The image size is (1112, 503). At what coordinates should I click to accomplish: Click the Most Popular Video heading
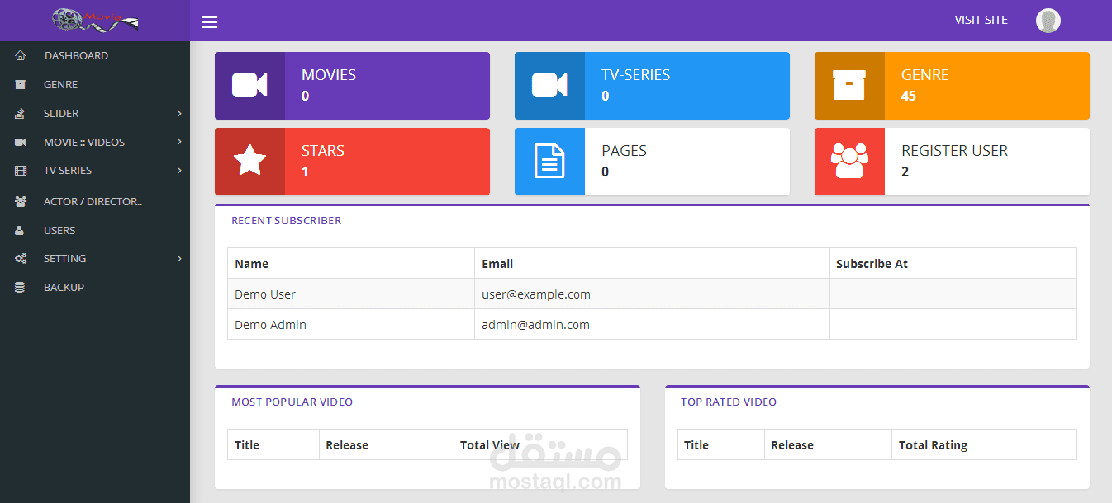[292, 402]
